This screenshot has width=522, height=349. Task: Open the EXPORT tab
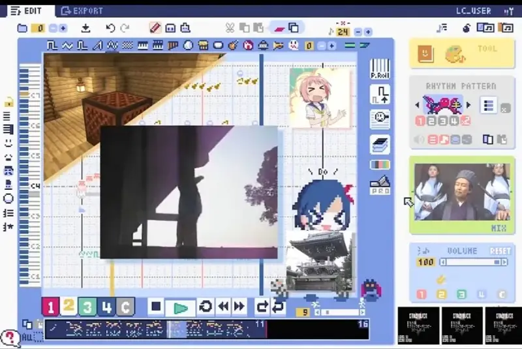click(x=82, y=11)
